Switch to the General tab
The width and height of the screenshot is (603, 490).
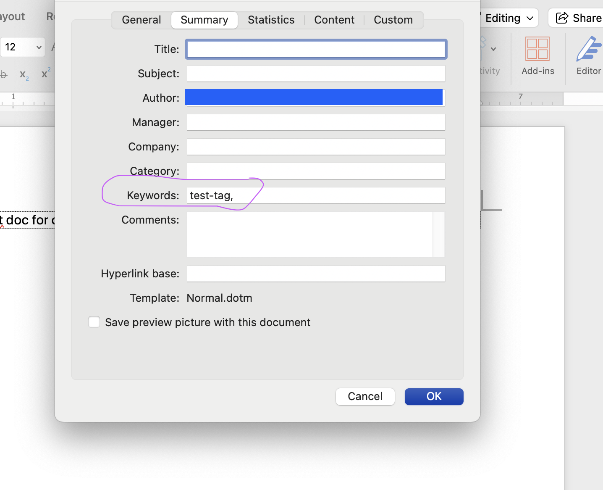click(141, 20)
